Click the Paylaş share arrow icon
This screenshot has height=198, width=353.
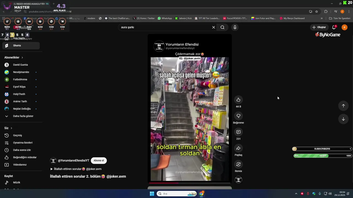[238, 148]
